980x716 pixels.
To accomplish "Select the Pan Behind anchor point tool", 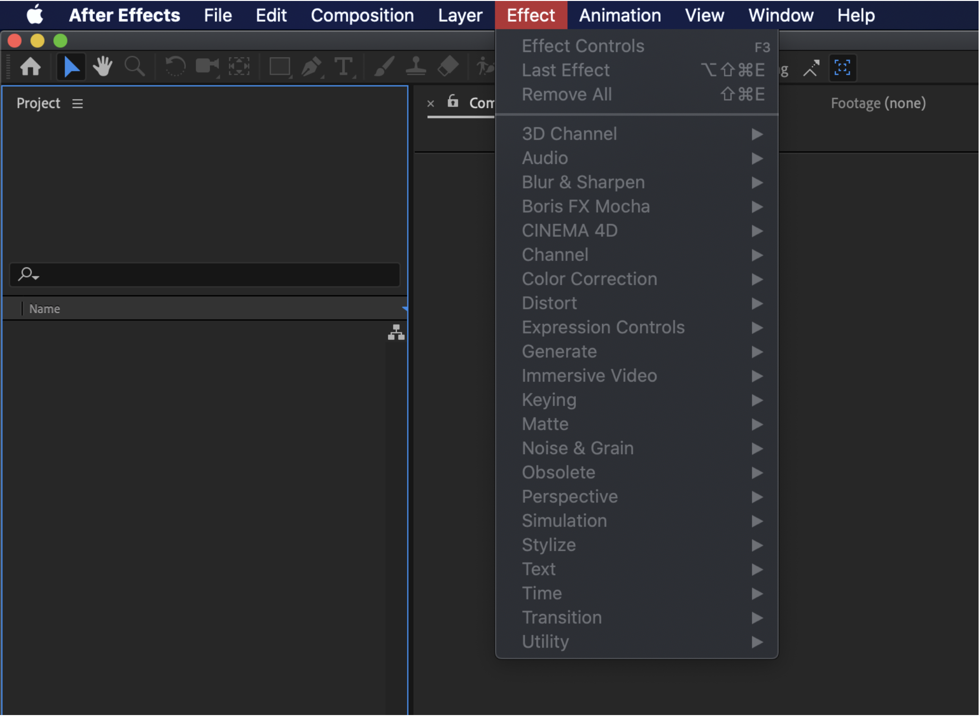I will (x=239, y=67).
